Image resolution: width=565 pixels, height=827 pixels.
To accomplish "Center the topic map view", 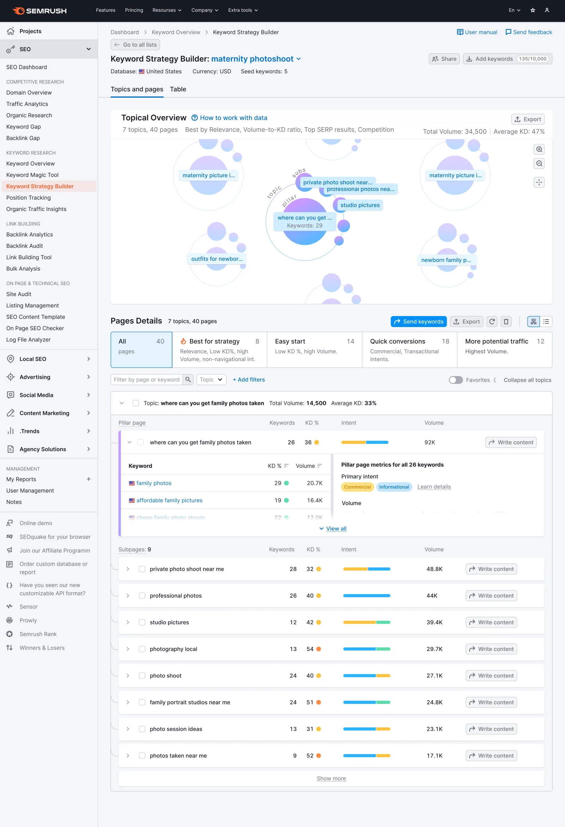I will tap(539, 182).
